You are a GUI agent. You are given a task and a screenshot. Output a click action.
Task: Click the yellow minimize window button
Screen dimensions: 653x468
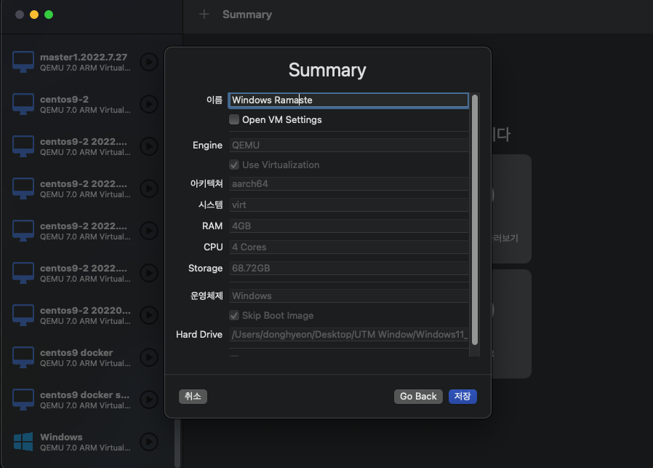click(34, 15)
